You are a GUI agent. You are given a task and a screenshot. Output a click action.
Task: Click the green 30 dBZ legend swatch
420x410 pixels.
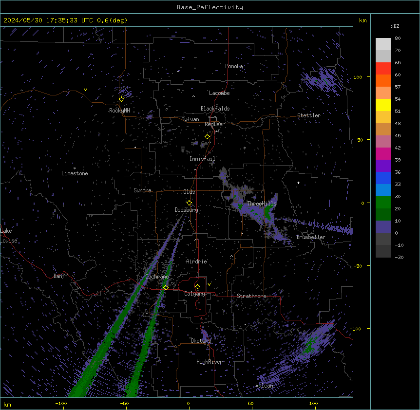coord(383,203)
